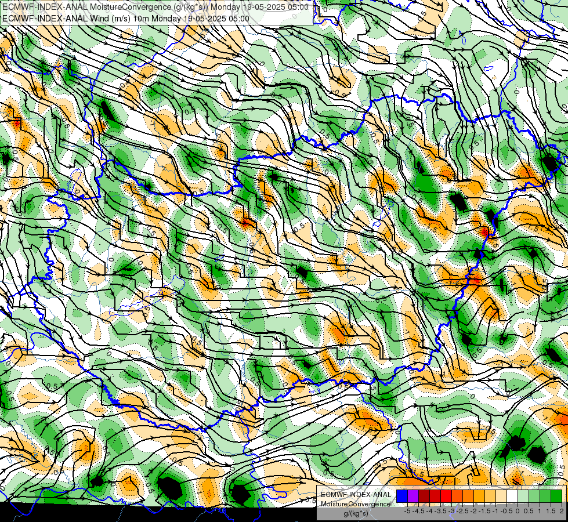568x522 pixels.
Task: Click the legend label ECMWF-INDEX-ANAL
Action: click(x=356, y=495)
